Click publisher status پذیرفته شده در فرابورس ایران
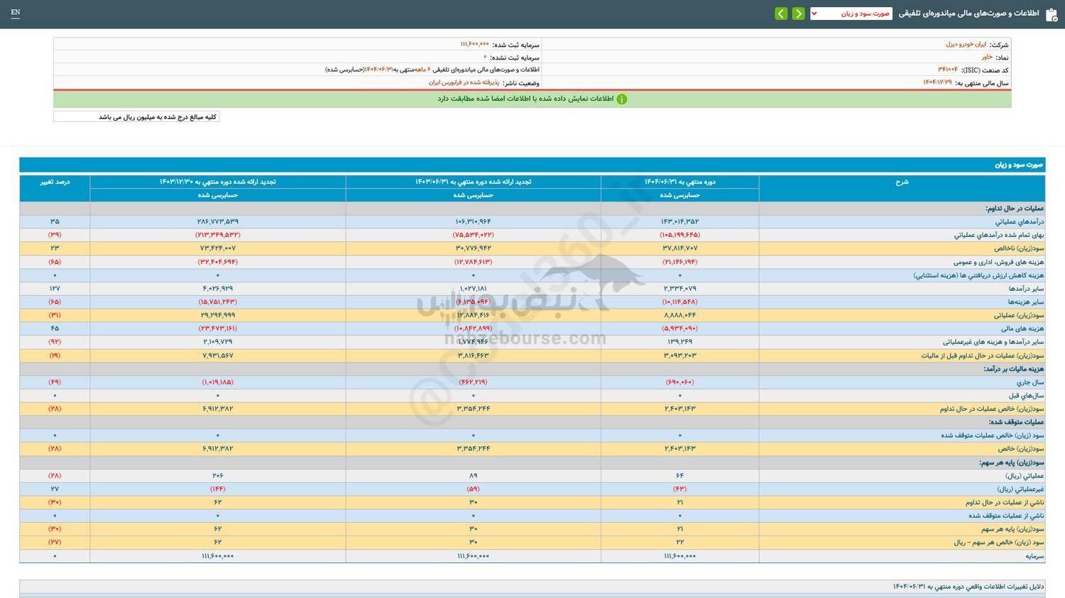1065x598 pixels. pyautogui.click(x=464, y=83)
